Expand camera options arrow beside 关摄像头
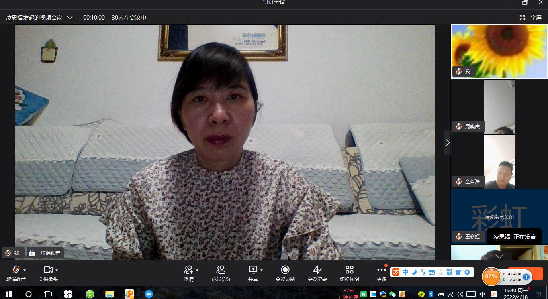Viewport: 548px width, 299px height. click(x=57, y=270)
